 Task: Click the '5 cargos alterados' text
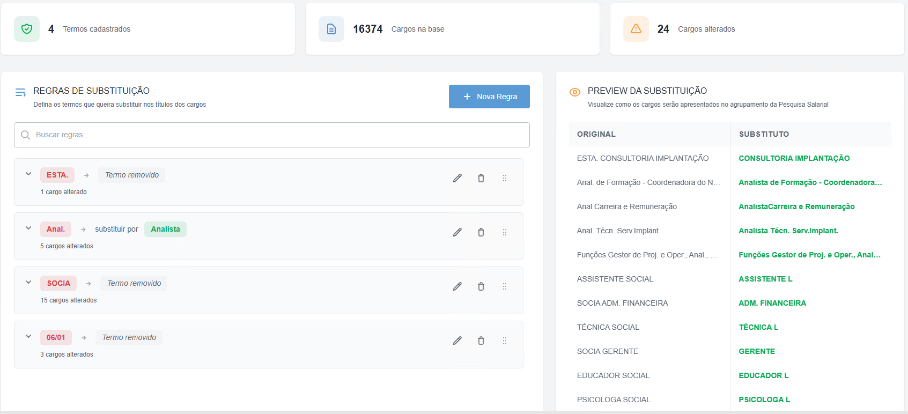click(x=67, y=246)
